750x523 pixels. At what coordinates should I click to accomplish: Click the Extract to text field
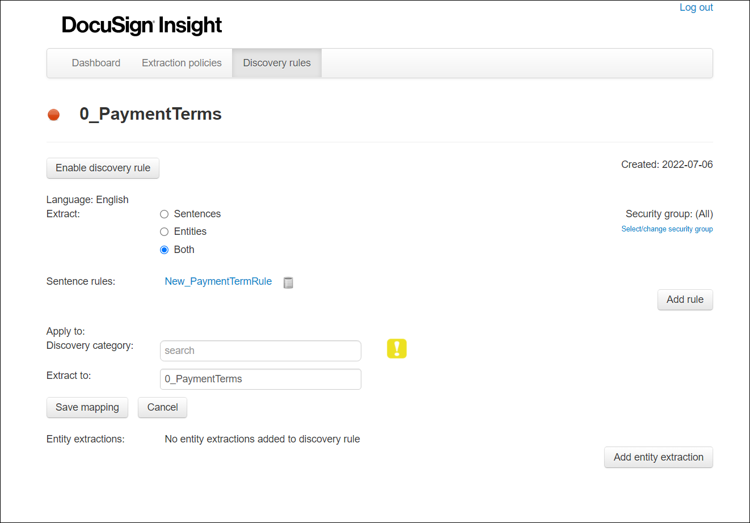click(260, 379)
